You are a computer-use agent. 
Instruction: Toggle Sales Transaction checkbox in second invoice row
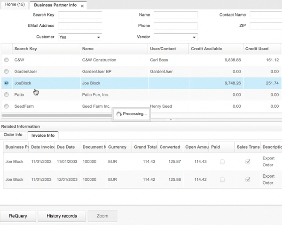[248, 180]
